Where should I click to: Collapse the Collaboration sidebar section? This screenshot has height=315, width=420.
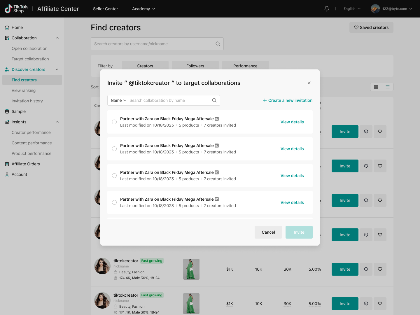(57, 38)
